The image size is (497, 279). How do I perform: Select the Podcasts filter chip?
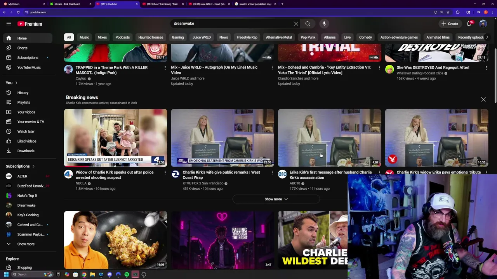click(122, 37)
